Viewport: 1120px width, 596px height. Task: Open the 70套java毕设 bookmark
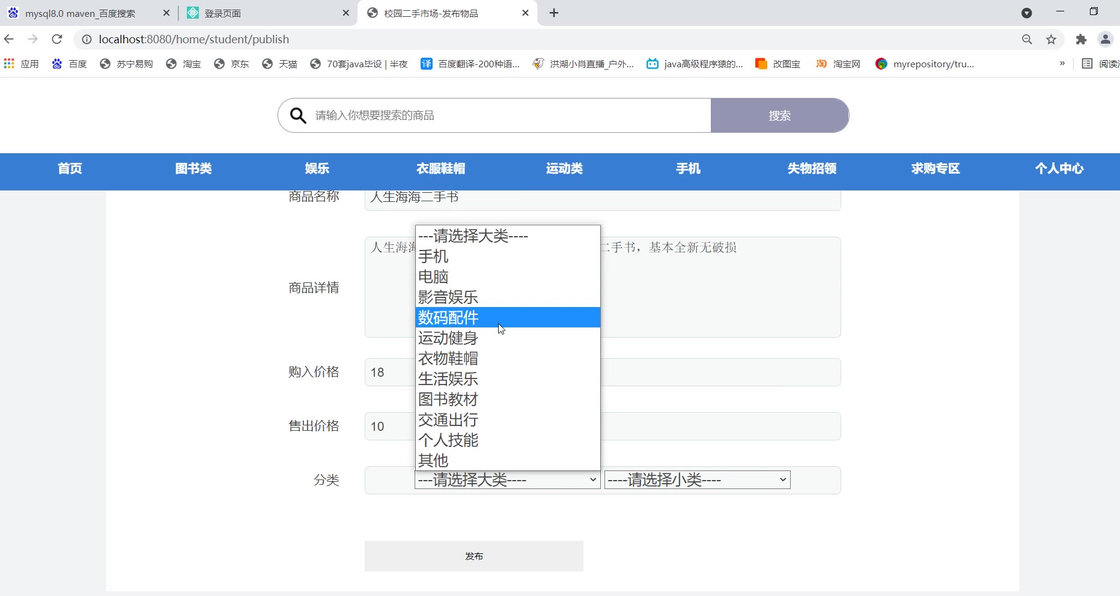point(359,64)
